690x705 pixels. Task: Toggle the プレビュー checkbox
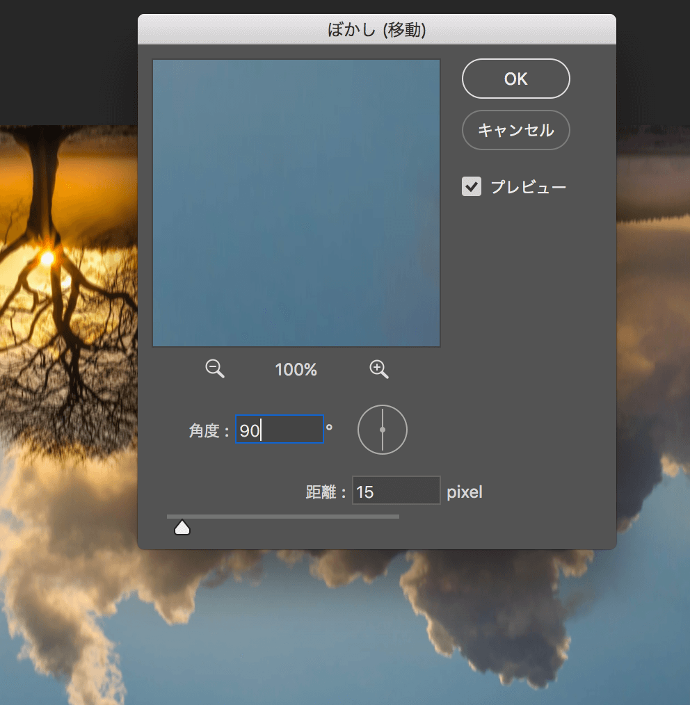(472, 186)
